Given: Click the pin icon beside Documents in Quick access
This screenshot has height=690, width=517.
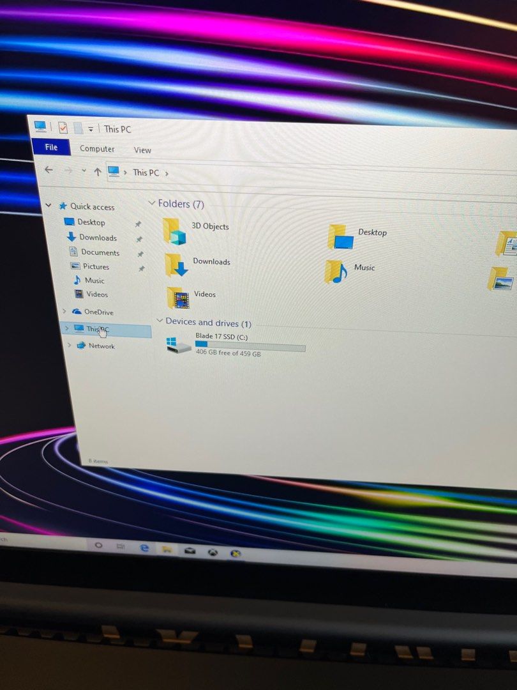Looking at the screenshot, I should pyautogui.click(x=140, y=254).
